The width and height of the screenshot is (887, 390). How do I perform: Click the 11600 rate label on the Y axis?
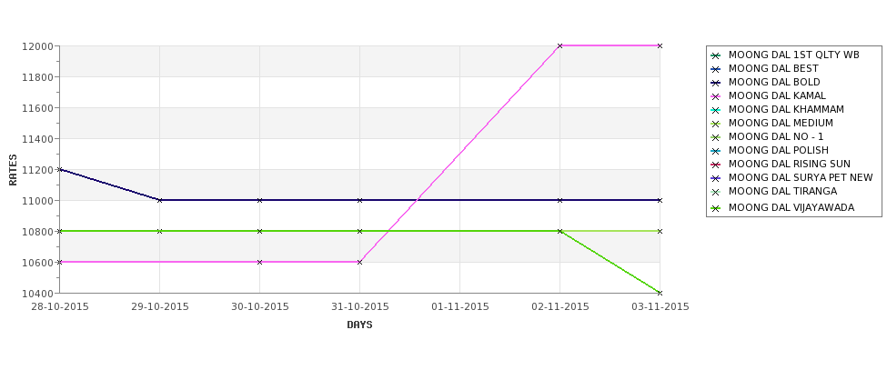pyautogui.click(x=37, y=108)
